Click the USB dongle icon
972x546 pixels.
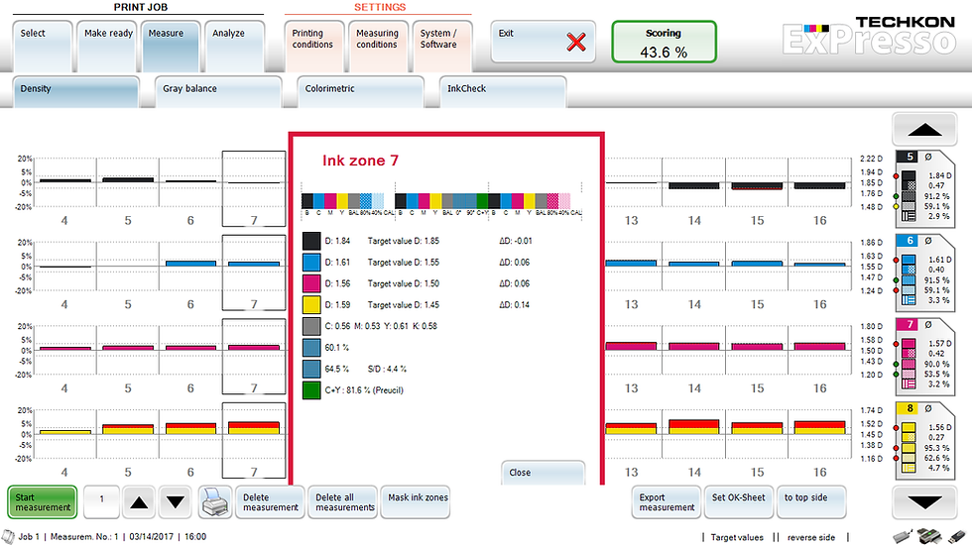tap(956, 536)
